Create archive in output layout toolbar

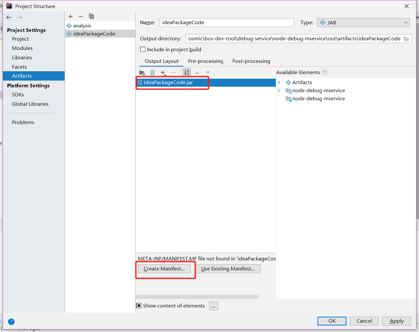152,73
